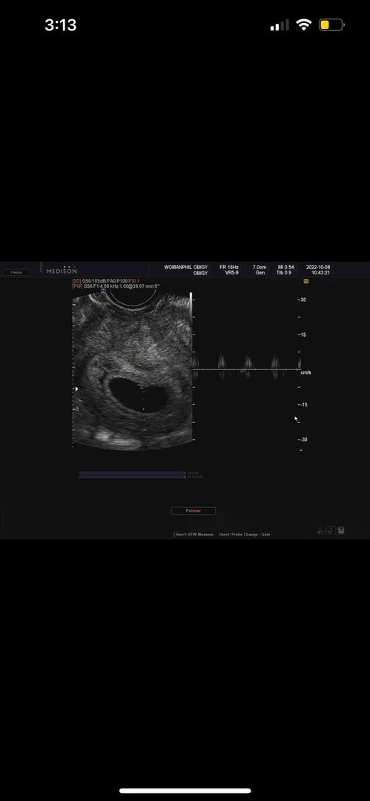Click the MI 0.54 value
Viewport: 370px width, 801px height.
click(x=285, y=267)
